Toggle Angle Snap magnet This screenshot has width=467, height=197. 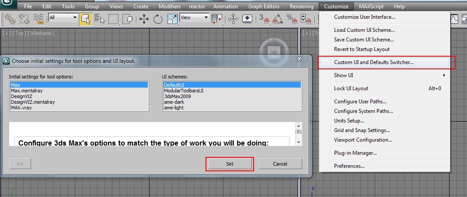278,19
